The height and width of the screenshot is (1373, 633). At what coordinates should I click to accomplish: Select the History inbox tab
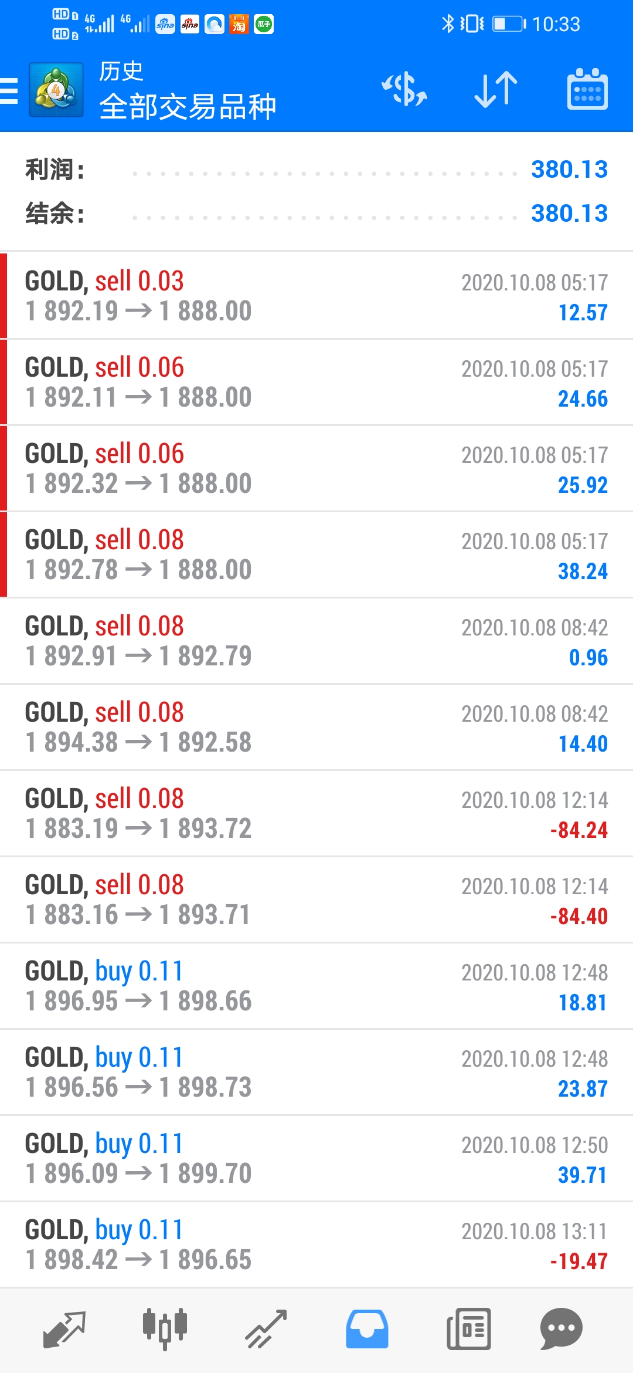click(367, 1329)
